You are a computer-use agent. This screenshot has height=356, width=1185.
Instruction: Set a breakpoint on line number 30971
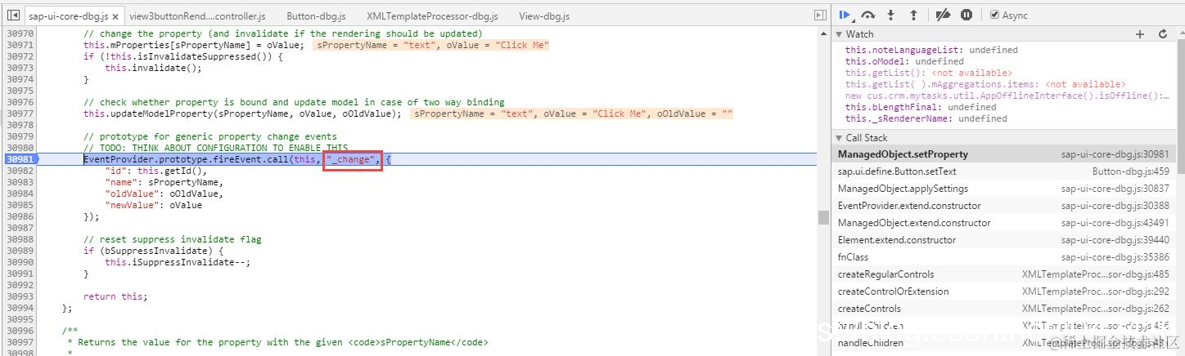20,45
